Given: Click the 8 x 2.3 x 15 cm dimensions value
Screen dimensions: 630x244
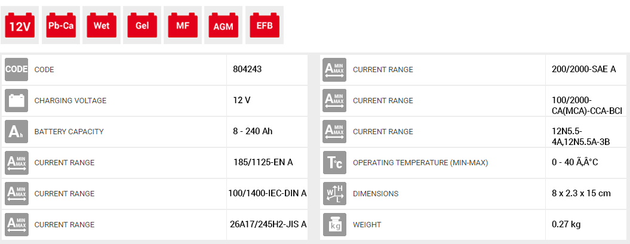Looking at the screenshot, I should coord(581,193).
